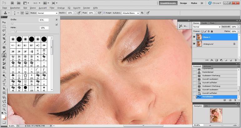Open the Fläche fill arrow
241x128 pixels.
(x=238, y=31)
